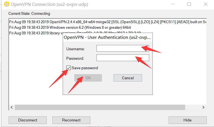
Task: Click the log's left scroll arrow
Action: pyautogui.click(x=11, y=107)
